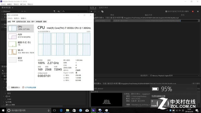Collapse the output preview section header
201x113 pixels.
(90, 92)
